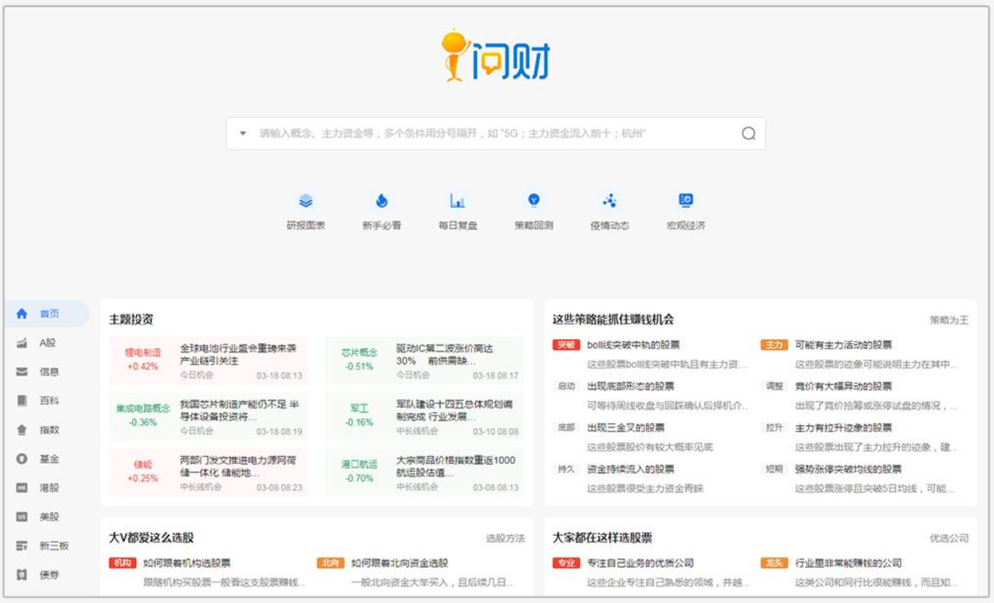The width and height of the screenshot is (994, 603).
Task: Open 如何跟着机构选股票
Action: tap(187, 563)
